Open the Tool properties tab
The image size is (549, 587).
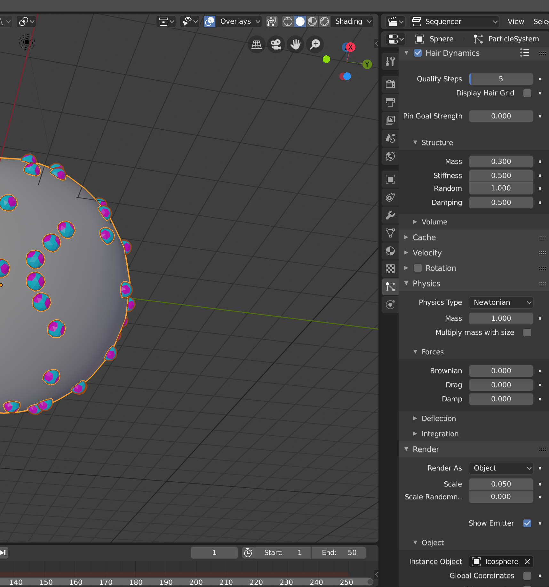[x=390, y=61]
